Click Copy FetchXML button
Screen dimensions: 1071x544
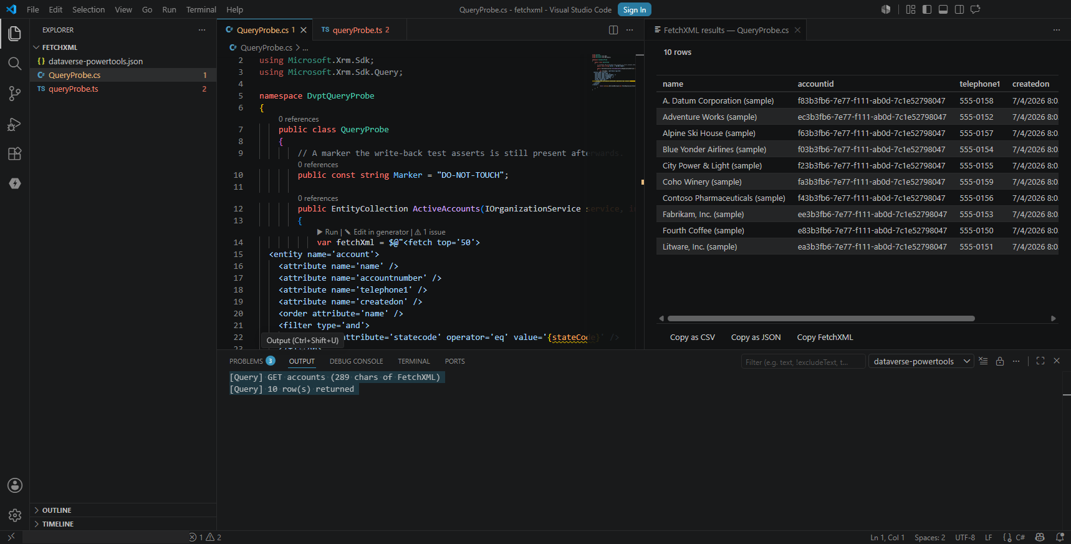pyautogui.click(x=825, y=338)
